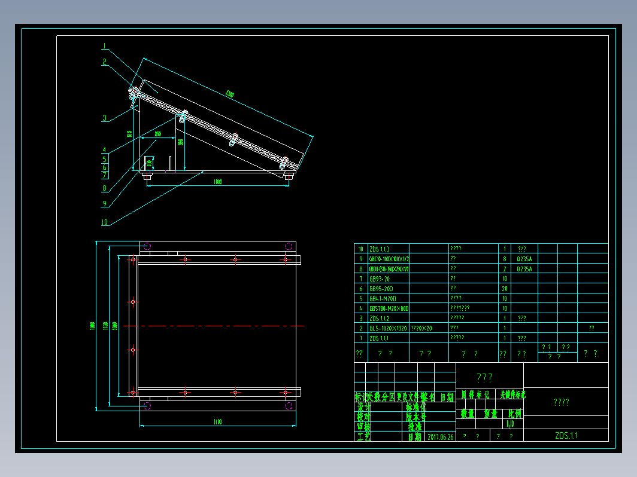Screen dimensions: 637x477
Task: Select ZDS 1.1.2 in the parts list
Action: [380, 319]
